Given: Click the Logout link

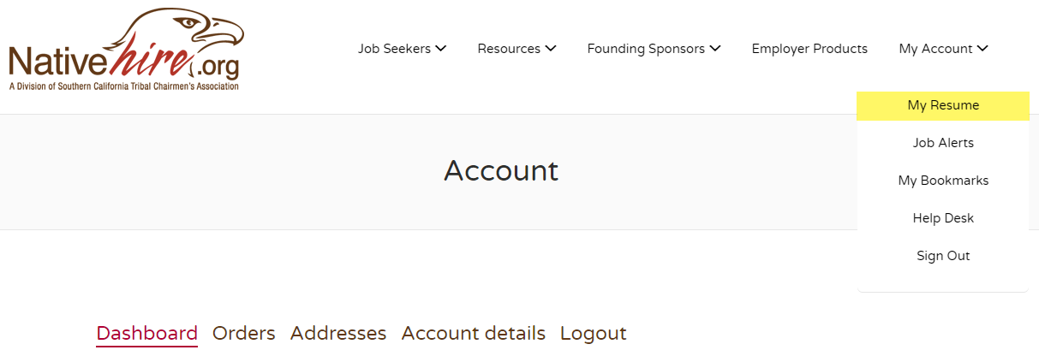Looking at the screenshot, I should [594, 333].
